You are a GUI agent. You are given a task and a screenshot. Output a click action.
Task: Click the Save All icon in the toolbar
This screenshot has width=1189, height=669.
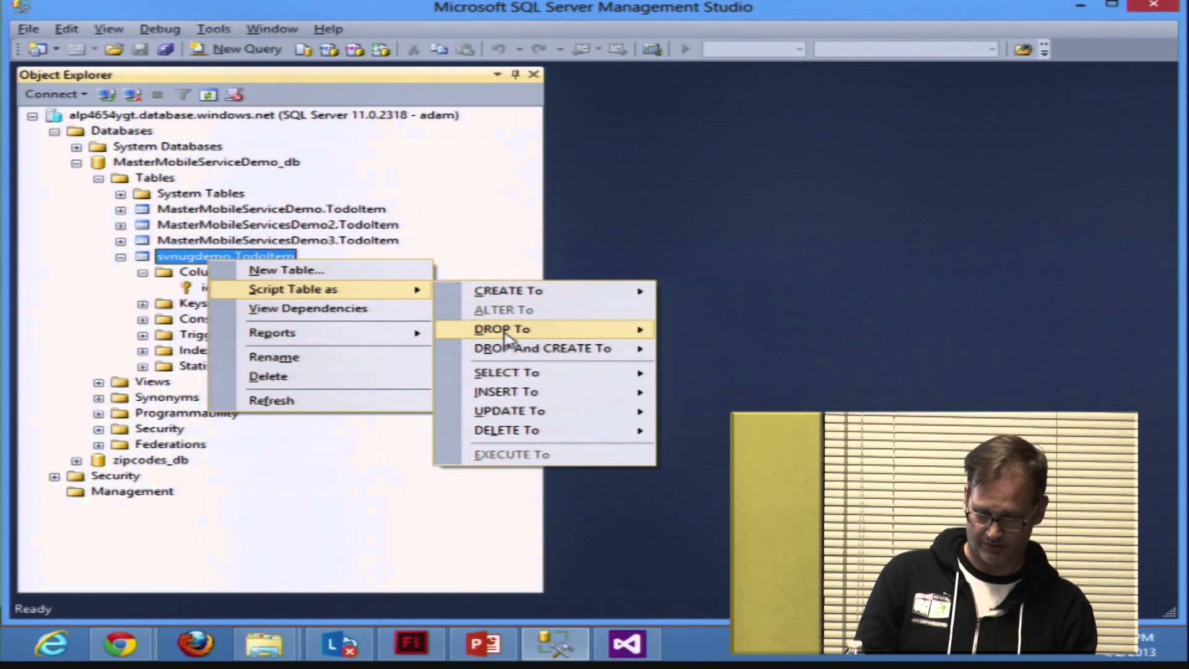165,49
